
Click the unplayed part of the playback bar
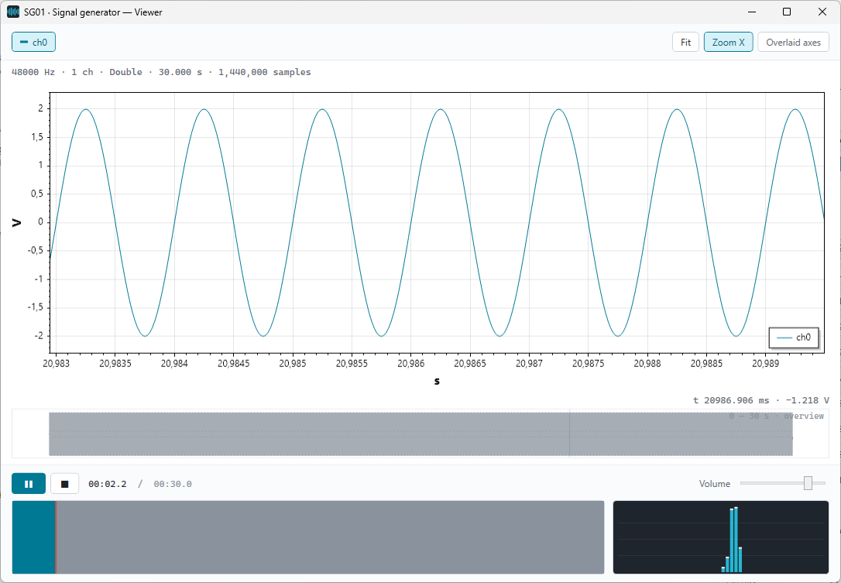click(331, 537)
